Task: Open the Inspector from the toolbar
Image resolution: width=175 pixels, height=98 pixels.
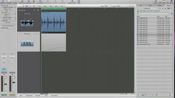Action: coord(3,2)
